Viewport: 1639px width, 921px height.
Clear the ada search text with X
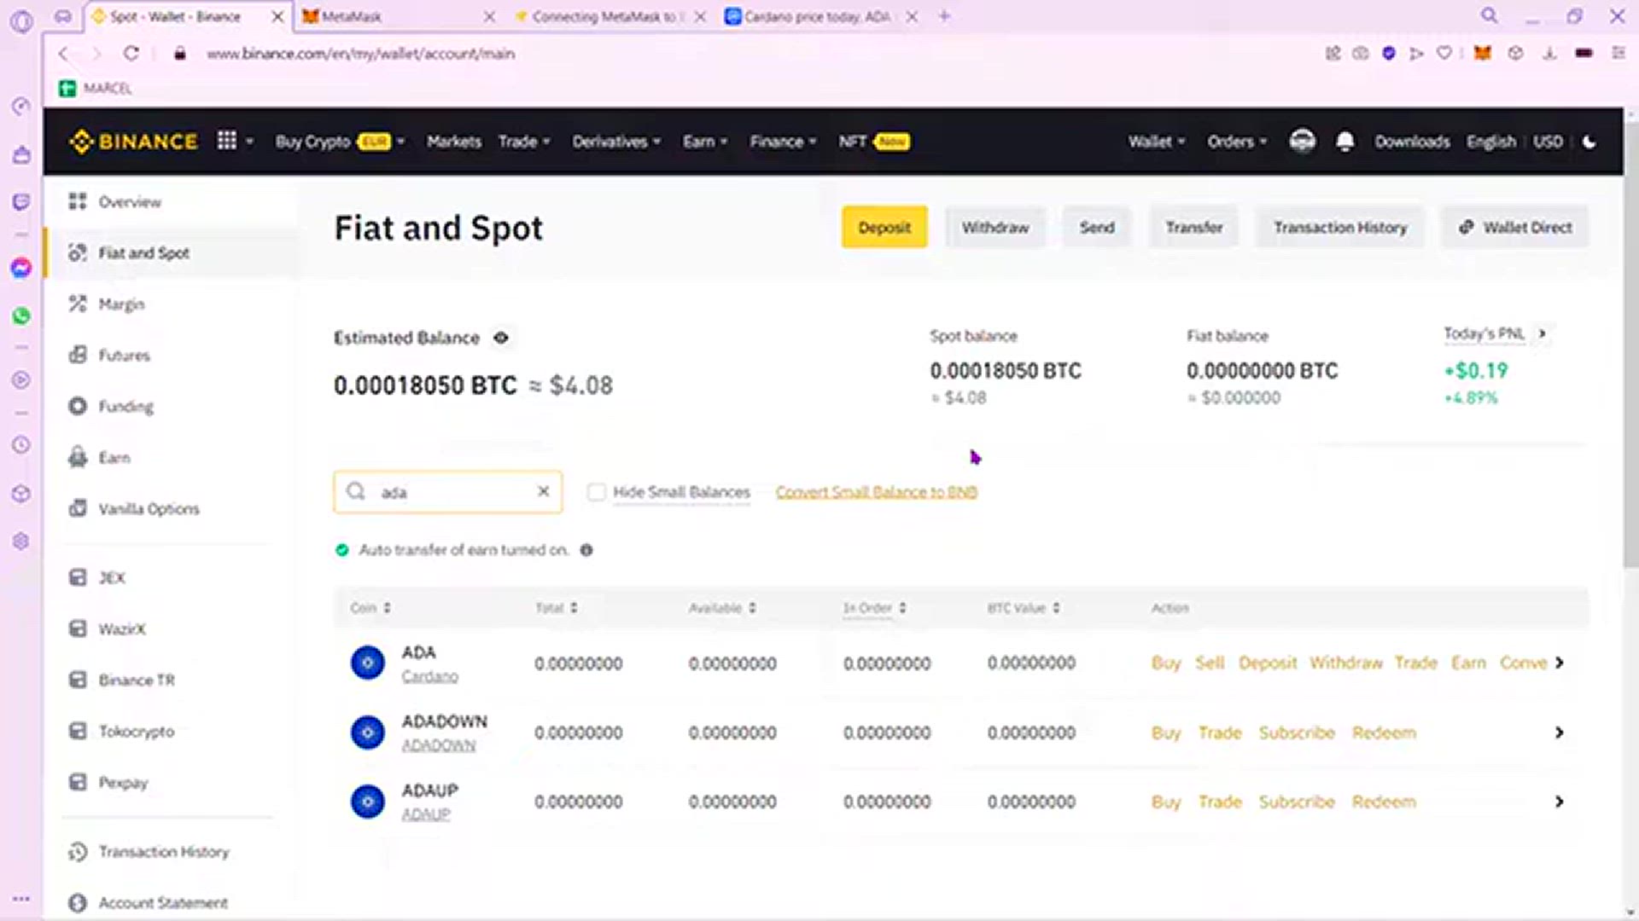[x=543, y=491]
